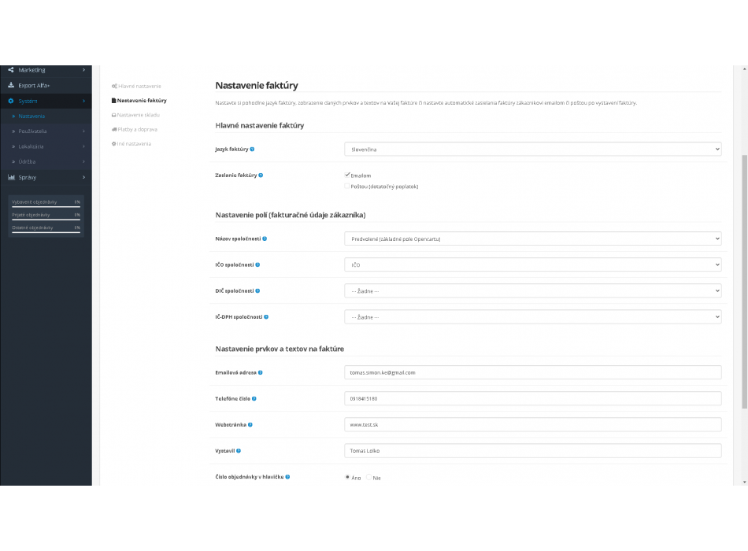Click help icon next to Zaslanie faktúry

261,176
